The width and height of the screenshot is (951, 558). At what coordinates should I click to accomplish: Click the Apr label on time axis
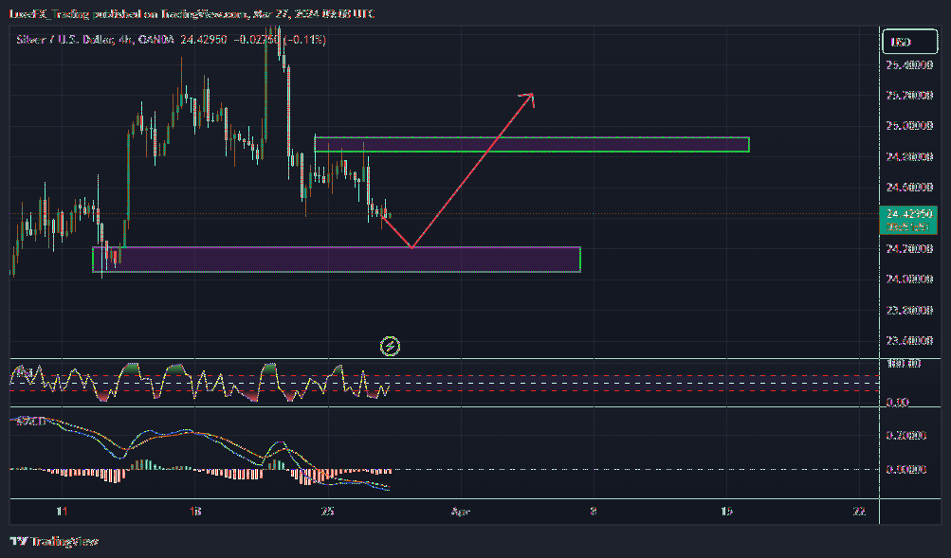461,512
